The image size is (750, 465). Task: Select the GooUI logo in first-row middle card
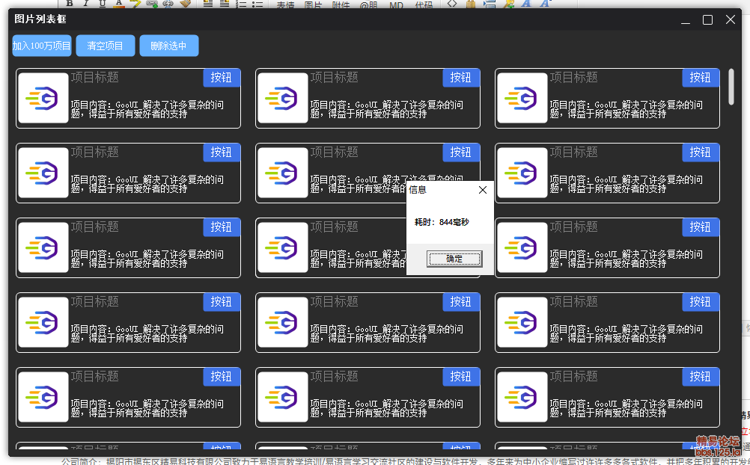283,98
